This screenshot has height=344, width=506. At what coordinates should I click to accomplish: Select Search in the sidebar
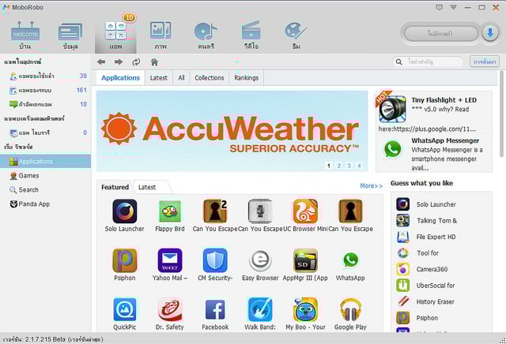[45, 189]
